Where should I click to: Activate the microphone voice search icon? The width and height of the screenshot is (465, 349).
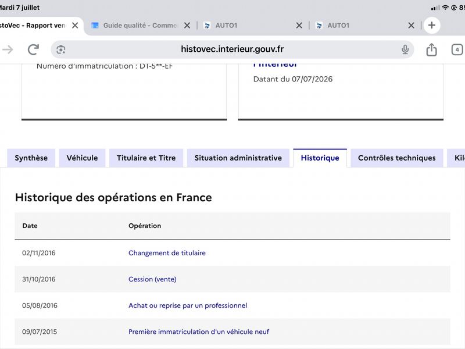coord(405,49)
